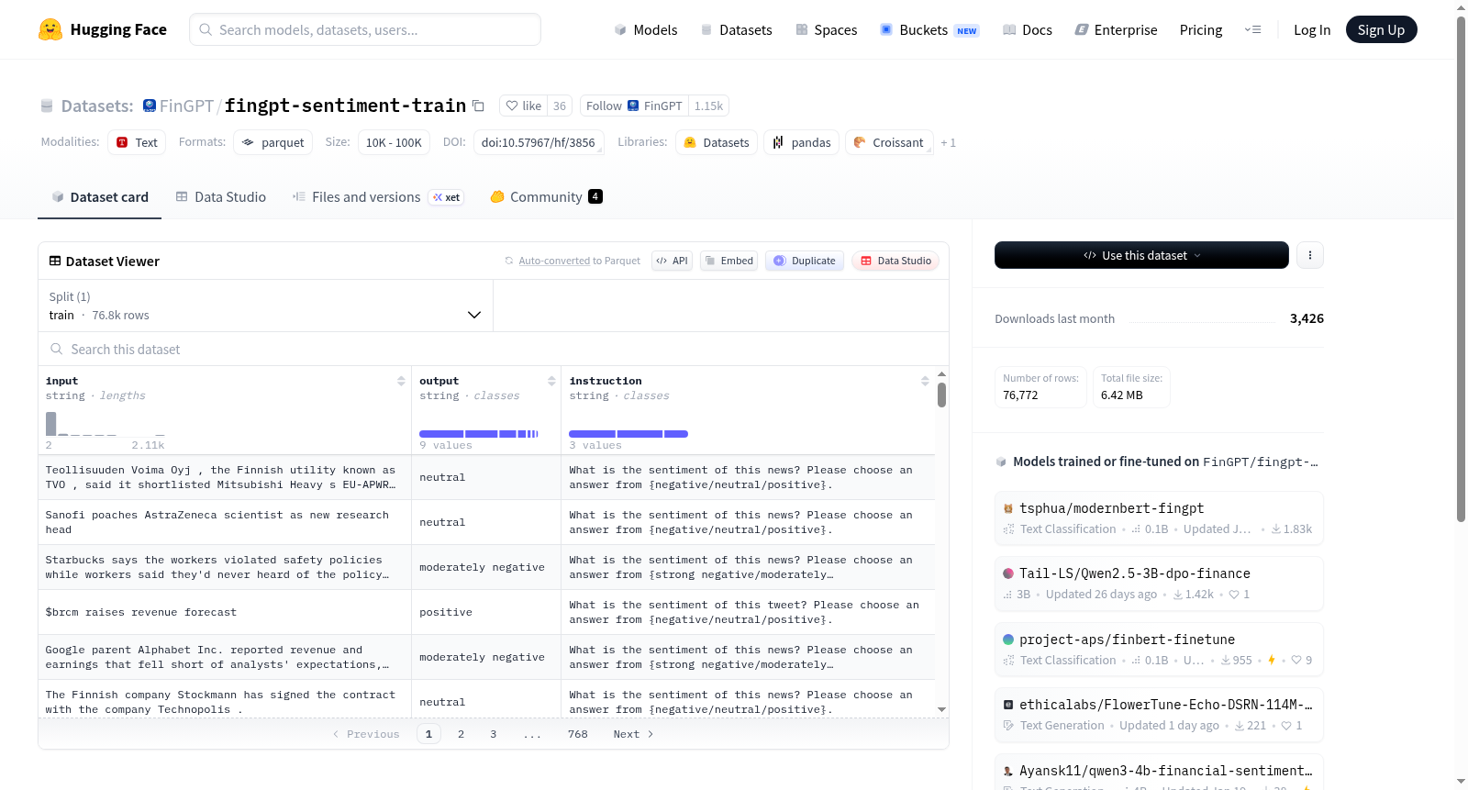
Task: Click Next in the viewer pagination
Action: [x=633, y=734]
